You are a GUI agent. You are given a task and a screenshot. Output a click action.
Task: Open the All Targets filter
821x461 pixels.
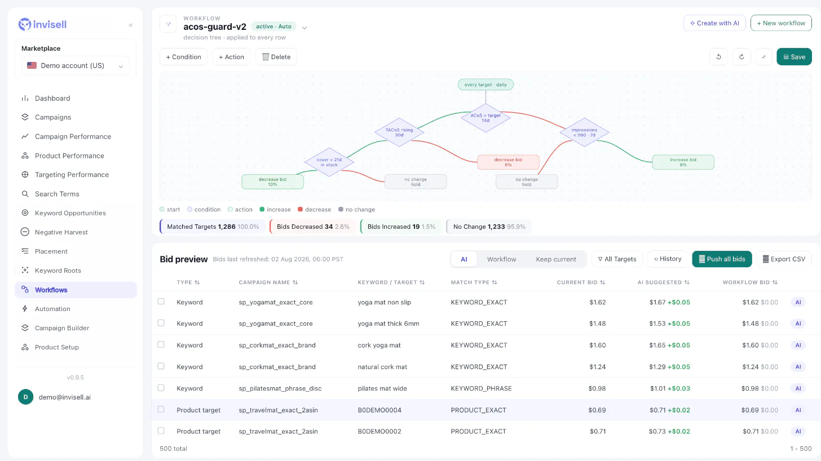tap(617, 259)
